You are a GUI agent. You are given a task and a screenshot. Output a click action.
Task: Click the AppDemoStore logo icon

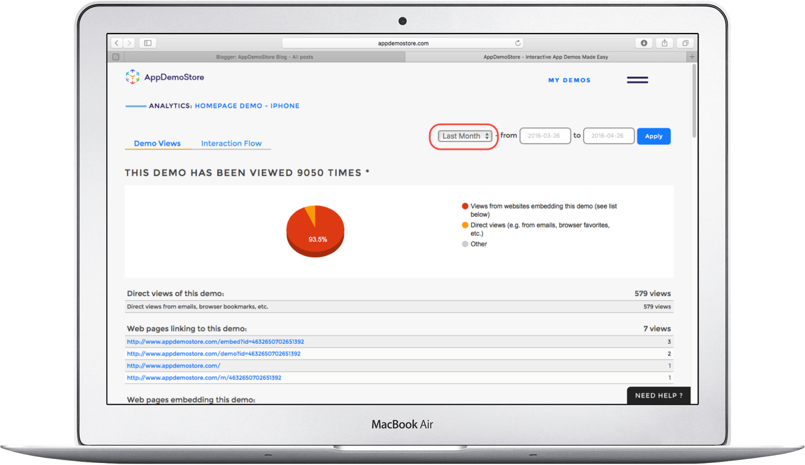point(133,77)
